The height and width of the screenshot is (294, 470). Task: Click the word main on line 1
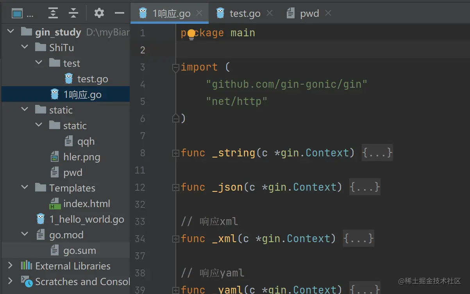(243, 33)
